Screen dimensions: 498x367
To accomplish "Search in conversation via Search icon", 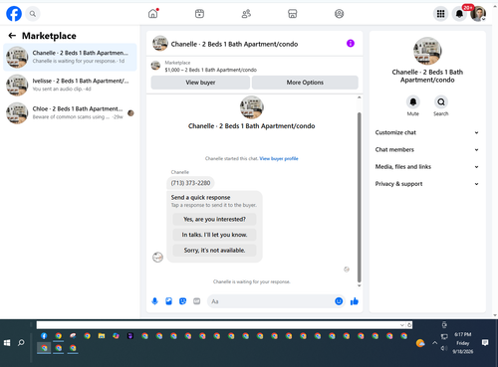I will [x=441, y=102].
